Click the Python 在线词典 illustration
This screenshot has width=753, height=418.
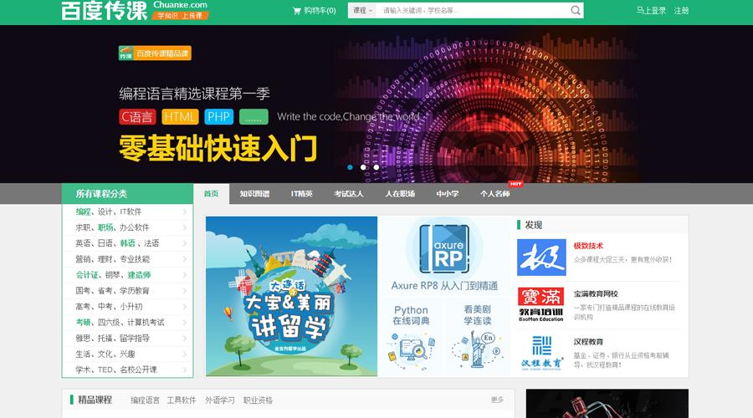click(411, 351)
